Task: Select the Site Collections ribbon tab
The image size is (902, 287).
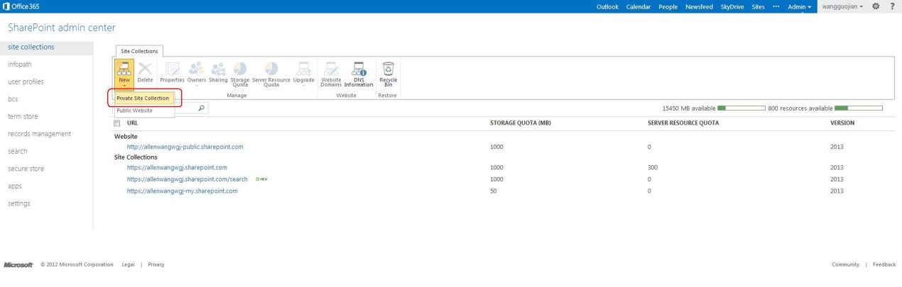Action: [140, 50]
